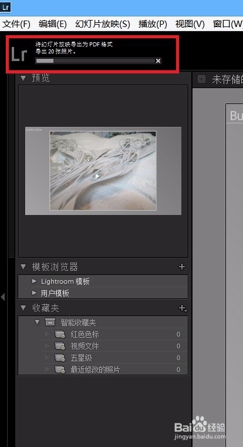Hide the left panel with the edge arrow

point(2,297)
